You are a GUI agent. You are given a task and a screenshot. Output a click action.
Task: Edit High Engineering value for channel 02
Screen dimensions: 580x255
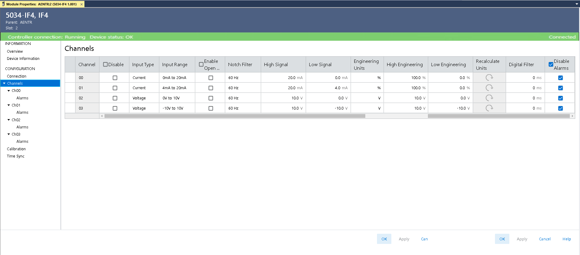(x=406, y=98)
